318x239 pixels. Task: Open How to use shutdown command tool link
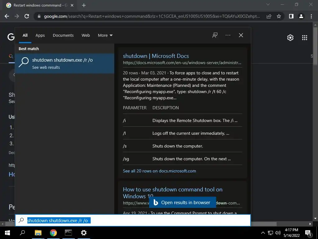tap(173, 193)
